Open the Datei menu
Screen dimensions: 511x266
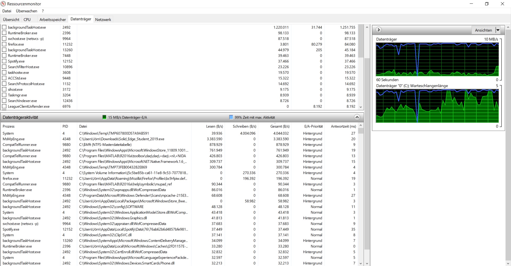(7, 11)
